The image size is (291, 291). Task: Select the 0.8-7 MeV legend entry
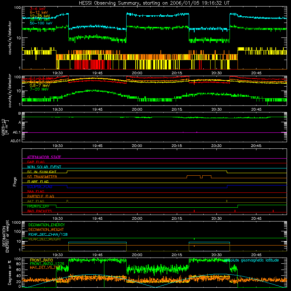pyautogui.click(x=40, y=85)
